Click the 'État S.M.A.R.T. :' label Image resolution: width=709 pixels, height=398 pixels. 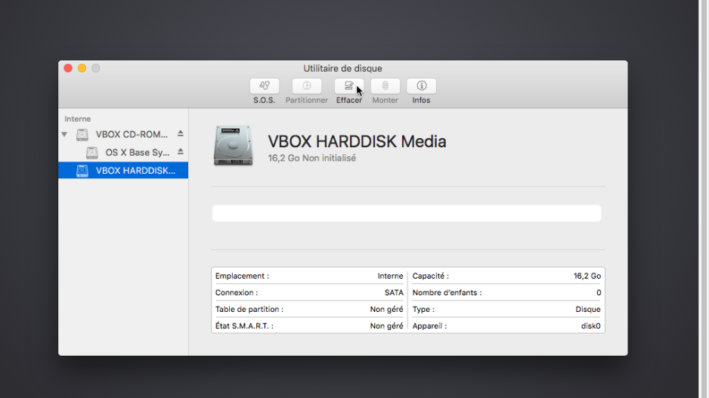click(244, 325)
